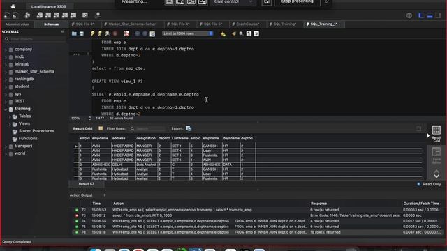
Task: Open find panel magnifier icon
Action: point(241,33)
